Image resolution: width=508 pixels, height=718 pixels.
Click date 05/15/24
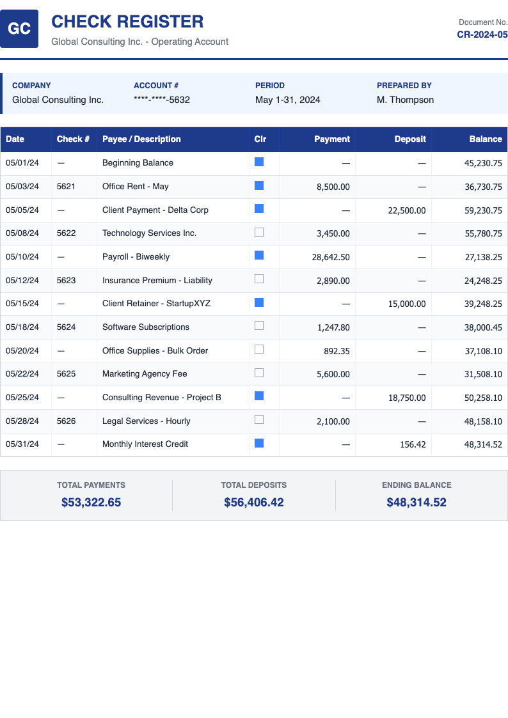[22, 304]
